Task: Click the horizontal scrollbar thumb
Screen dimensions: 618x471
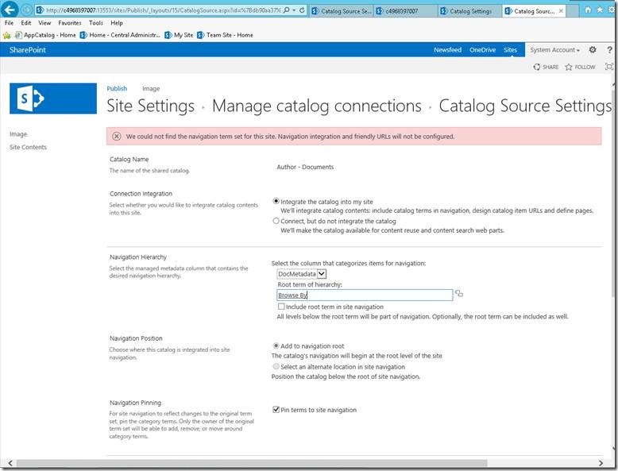Action: (x=252, y=463)
